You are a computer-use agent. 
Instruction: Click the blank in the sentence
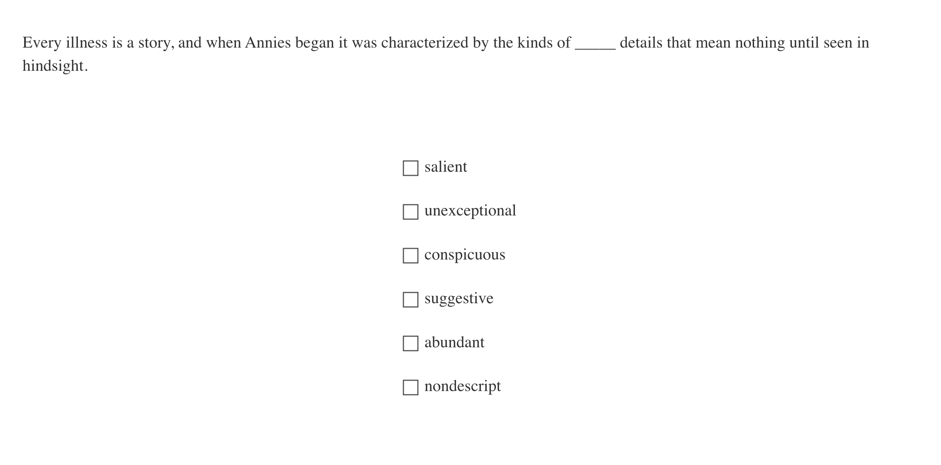coord(595,44)
